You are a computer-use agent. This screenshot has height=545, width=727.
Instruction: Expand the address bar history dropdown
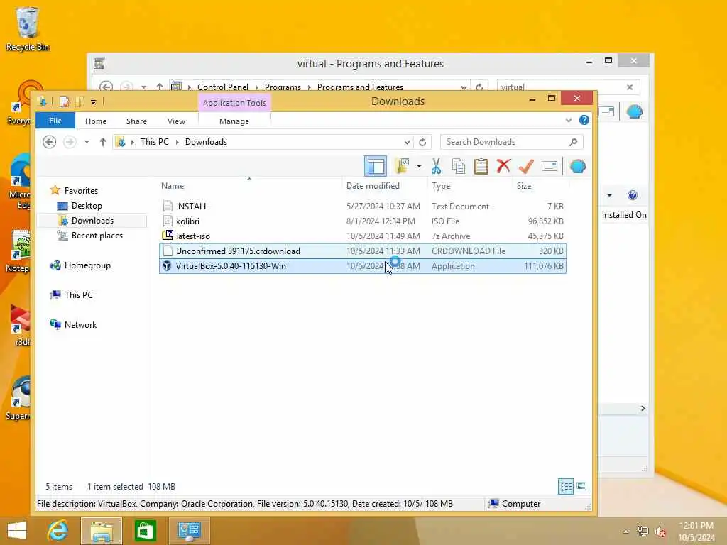tap(407, 142)
